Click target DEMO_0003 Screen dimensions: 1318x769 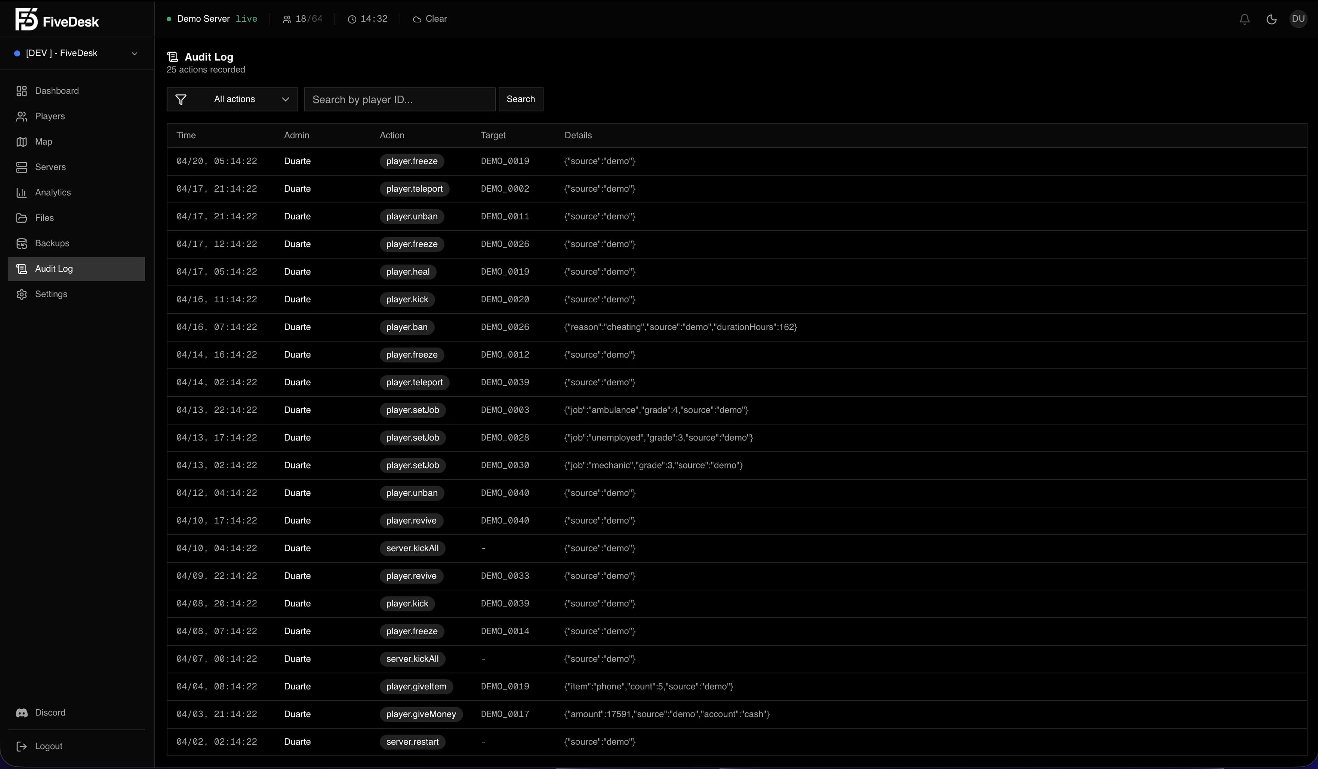point(505,410)
